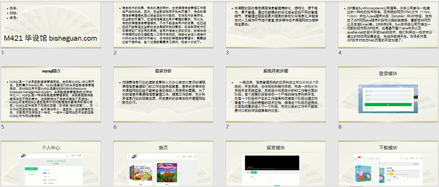Open slide 8 titled 登录模块
Image resolution: width=439 pixels, height=187 pixels.
(388, 94)
